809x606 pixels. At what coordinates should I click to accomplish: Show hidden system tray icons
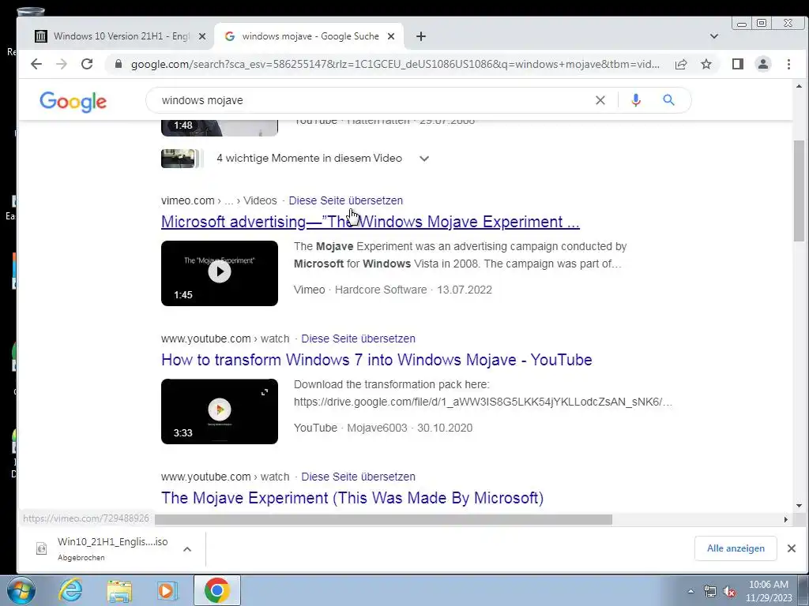pos(690,591)
